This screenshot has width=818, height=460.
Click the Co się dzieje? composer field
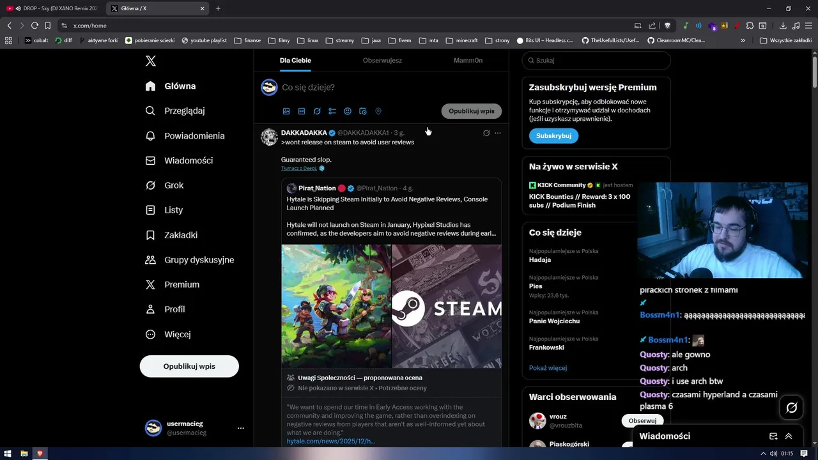(x=390, y=88)
